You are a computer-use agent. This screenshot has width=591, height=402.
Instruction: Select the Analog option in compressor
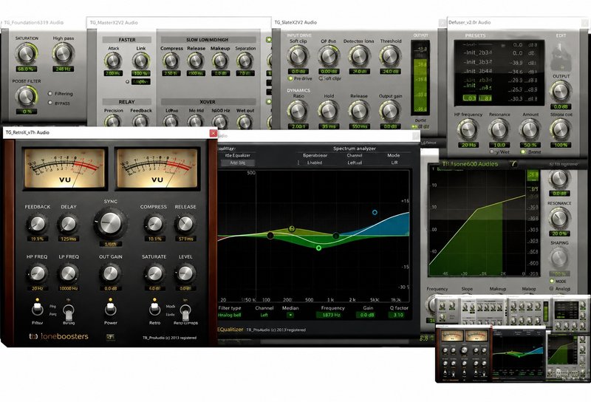pyautogui.click(x=551, y=288)
